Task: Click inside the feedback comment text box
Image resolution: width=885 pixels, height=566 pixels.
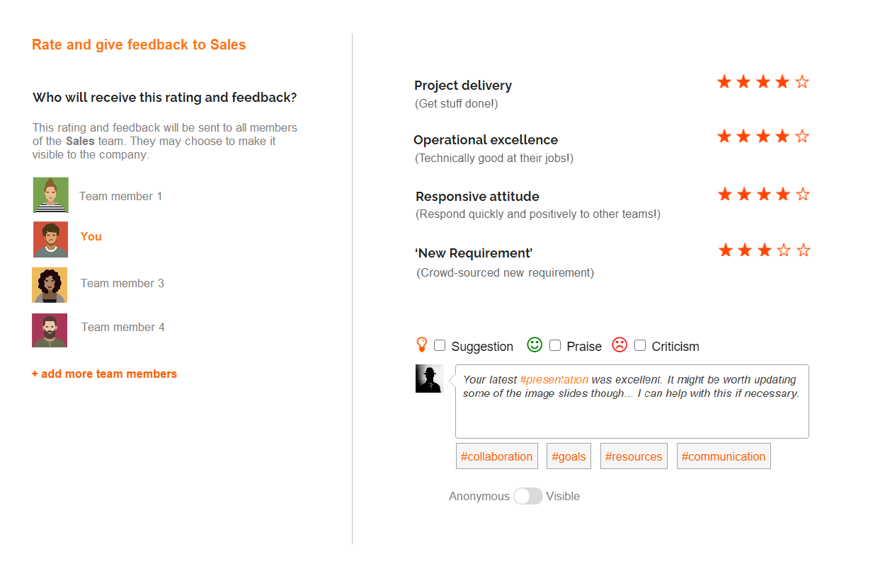Action: pyautogui.click(x=632, y=401)
